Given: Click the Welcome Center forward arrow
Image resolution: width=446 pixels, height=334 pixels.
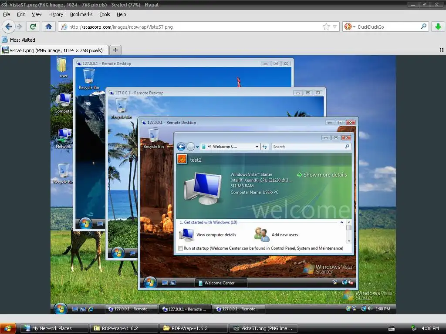Looking at the screenshot, I should tap(190, 147).
